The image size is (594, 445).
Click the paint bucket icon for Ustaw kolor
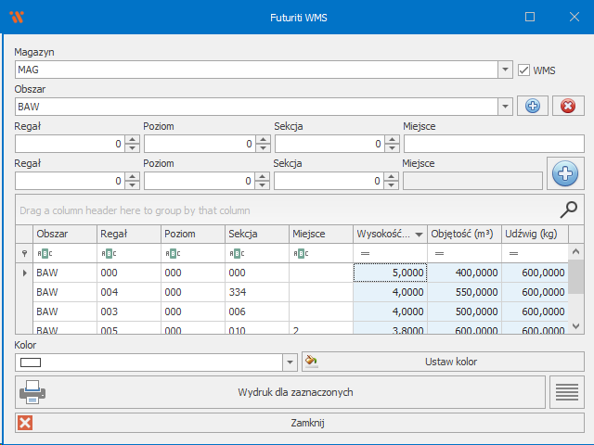point(311,362)
